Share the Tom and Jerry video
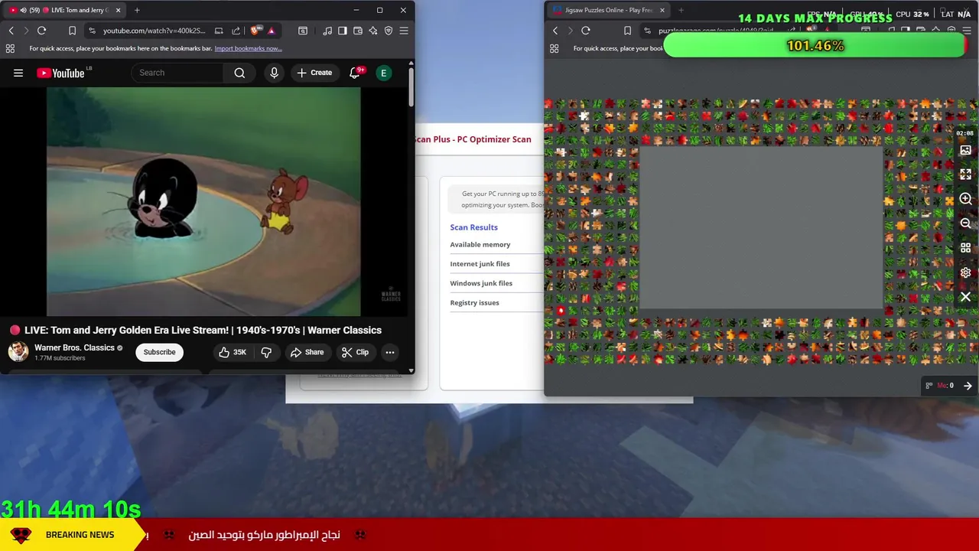The image size is (979, 551). [307, 352]
